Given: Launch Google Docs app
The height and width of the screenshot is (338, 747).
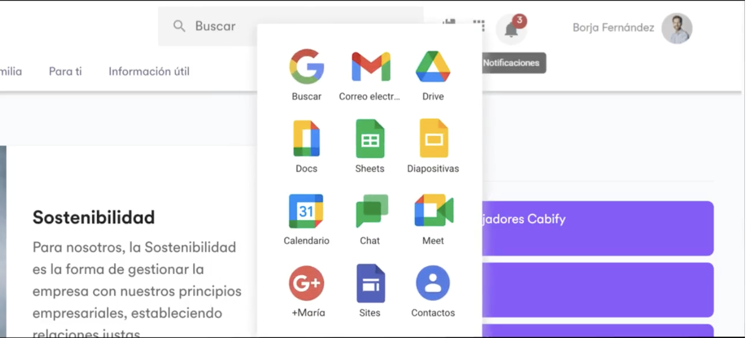Looking at the screenshot, I should 307,138.
